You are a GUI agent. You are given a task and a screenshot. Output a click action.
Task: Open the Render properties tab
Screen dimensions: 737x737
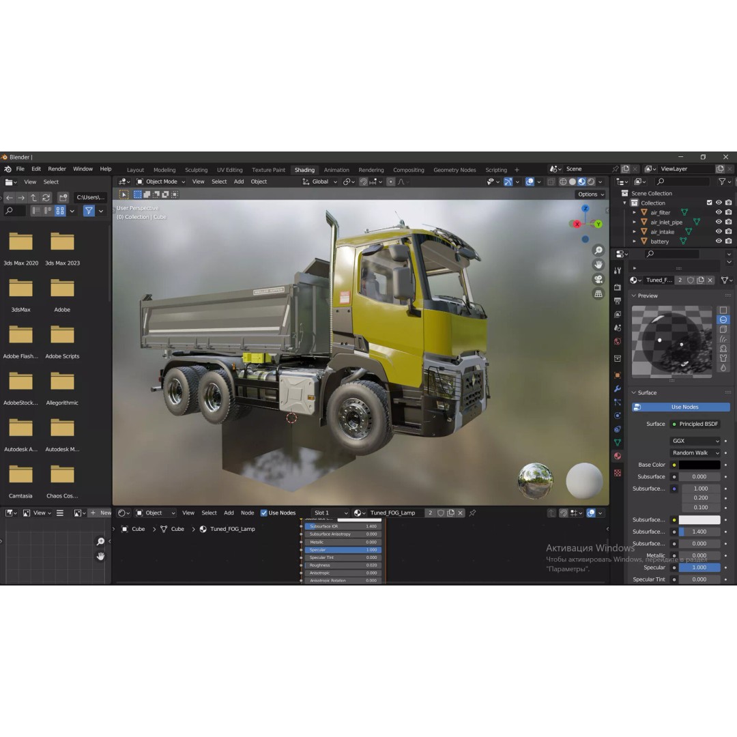[x=618, y=287]
